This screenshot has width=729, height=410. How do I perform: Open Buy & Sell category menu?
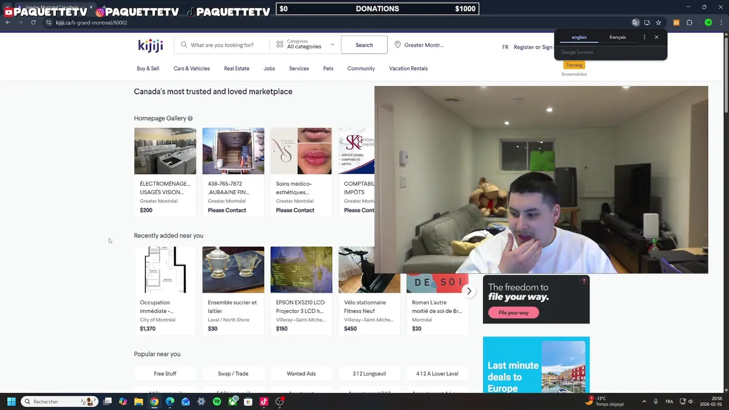(148, 68)
